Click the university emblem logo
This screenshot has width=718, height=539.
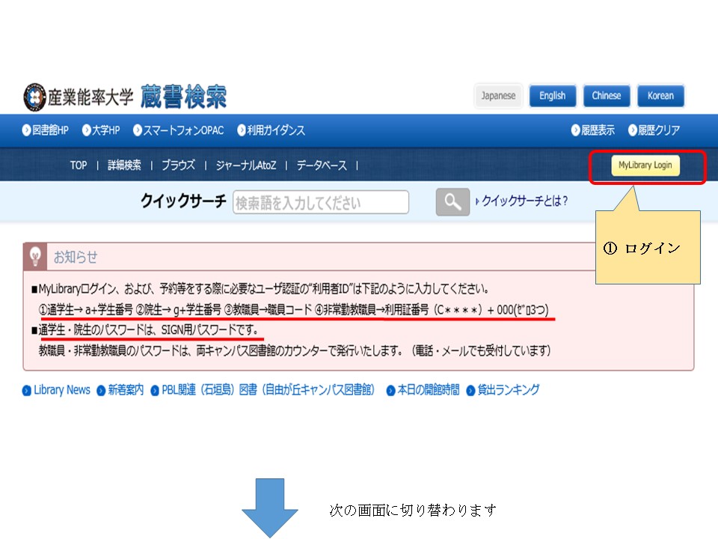coord(34,97)
